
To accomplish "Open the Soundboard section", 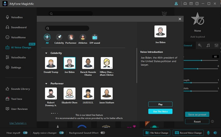I will click(16, 27).
